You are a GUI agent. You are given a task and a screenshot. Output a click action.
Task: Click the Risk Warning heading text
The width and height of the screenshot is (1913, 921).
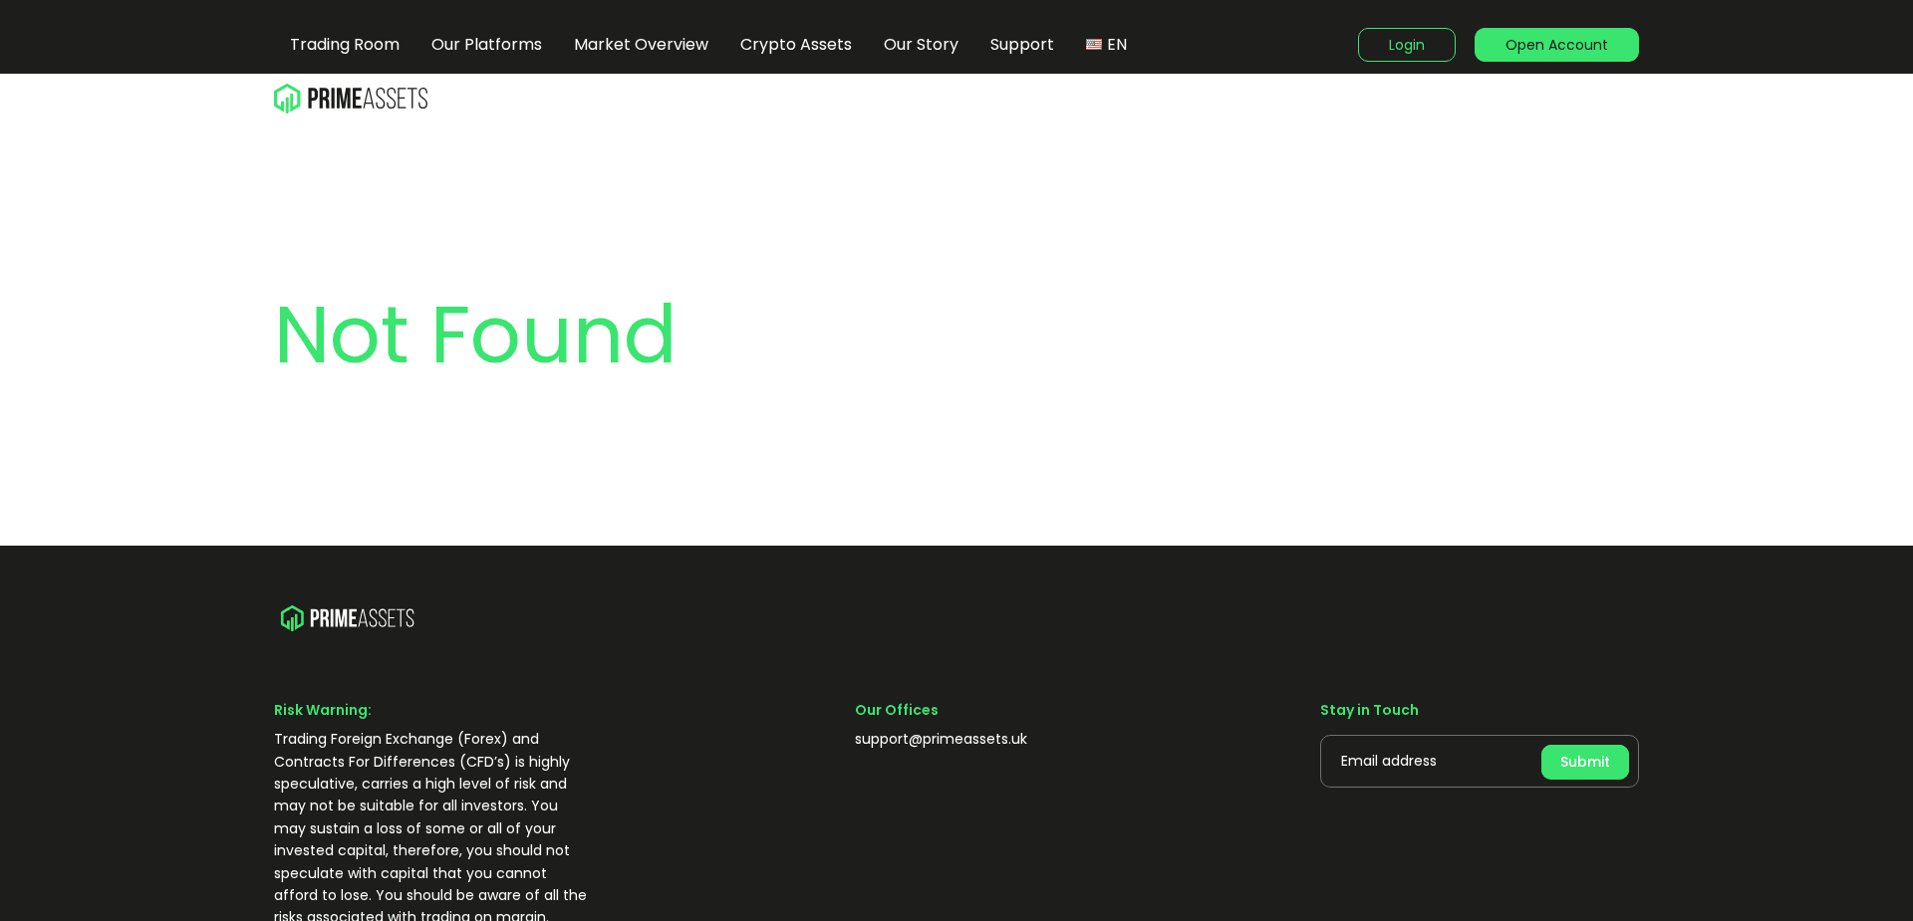[x=322, y=710]
